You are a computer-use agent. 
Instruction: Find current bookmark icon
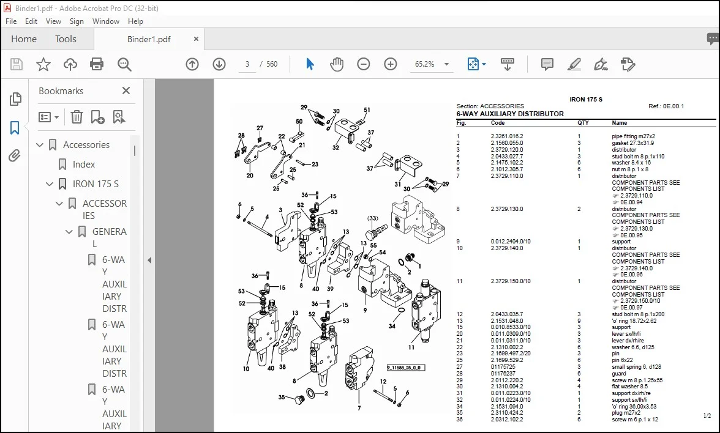coord(119,117)
